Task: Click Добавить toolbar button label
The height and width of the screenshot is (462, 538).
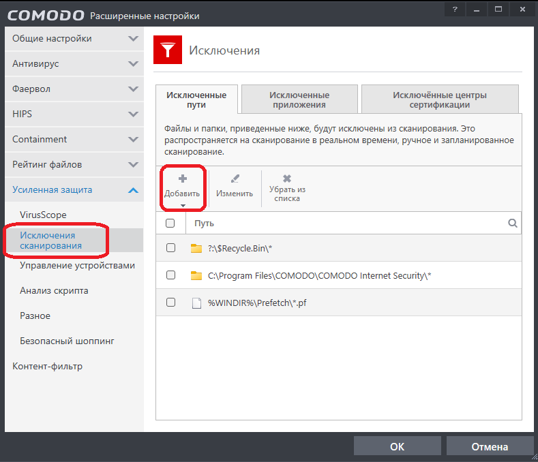Action: pyautogui.click(x=182, y=194)
